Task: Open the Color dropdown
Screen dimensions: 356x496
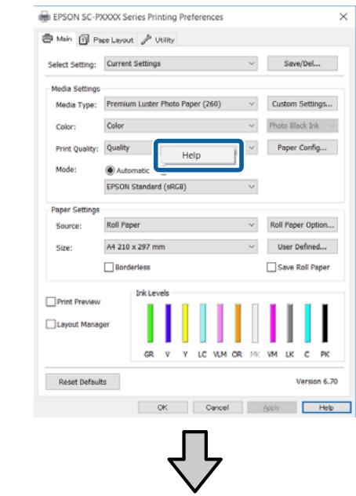Action: click(x=181, y=126)
